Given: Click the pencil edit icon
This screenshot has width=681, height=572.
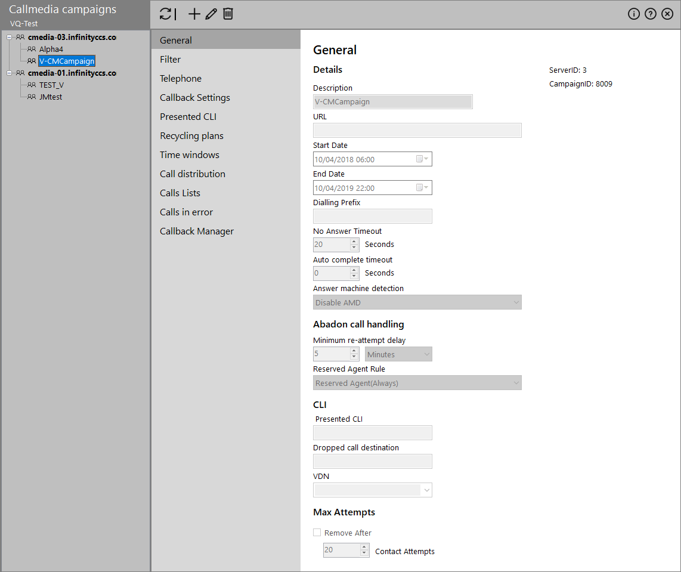Looking at the screenshot, I should [x=211, y=14].
